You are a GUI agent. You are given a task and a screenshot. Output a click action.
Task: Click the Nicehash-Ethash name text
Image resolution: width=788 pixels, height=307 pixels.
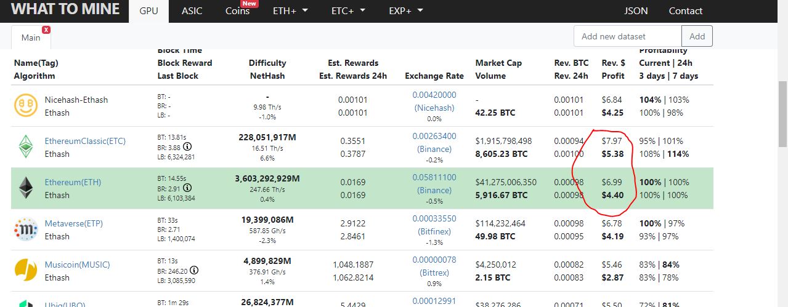pos(76,100)
